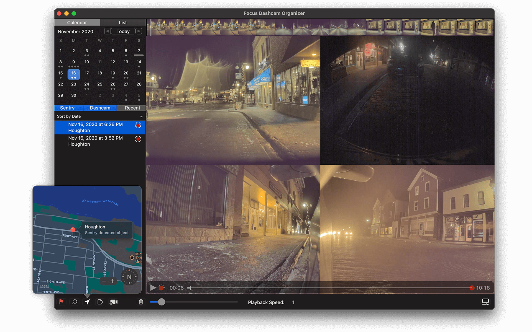Toggle the Recent filter button

pyautogui.click(x=132, y=108)
